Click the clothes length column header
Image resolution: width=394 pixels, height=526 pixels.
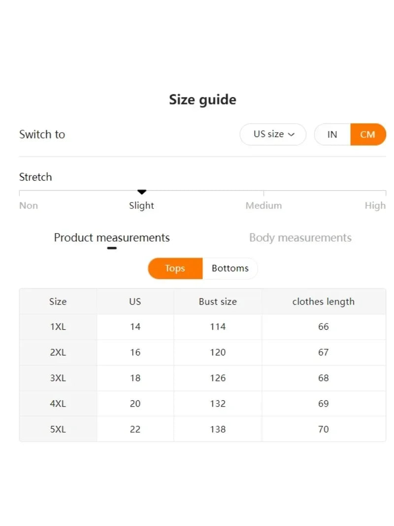[323, 302]
